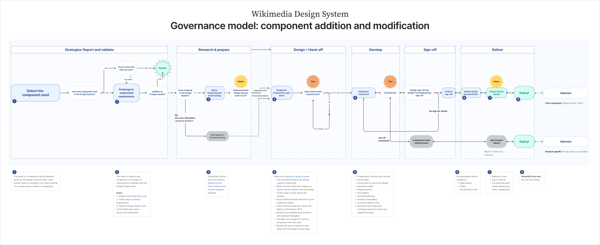Image resolution: width=600 pixels, height=245 pixels.
Task: Select the Implement component node
Action: pyautogui.click(x=364, y=93)
